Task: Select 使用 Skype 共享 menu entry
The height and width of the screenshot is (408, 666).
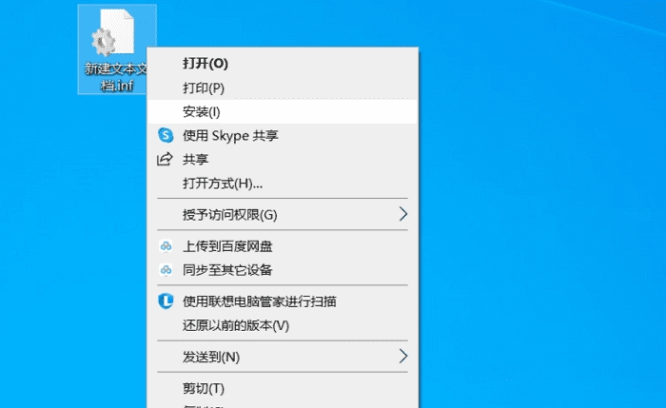Action: pyautogui.click(x=283, y=135)
